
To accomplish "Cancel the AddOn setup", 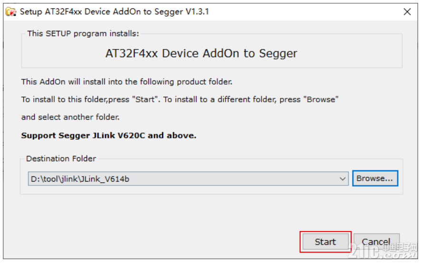I will click(376, 242).
